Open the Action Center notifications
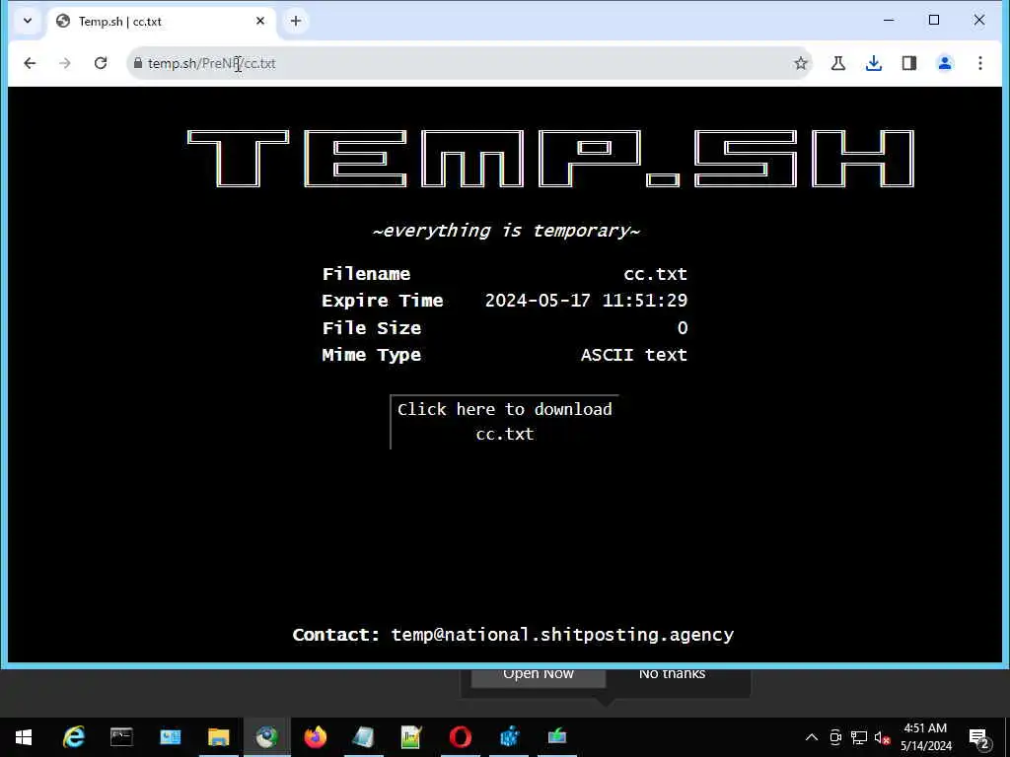 [x=978, y=737]
